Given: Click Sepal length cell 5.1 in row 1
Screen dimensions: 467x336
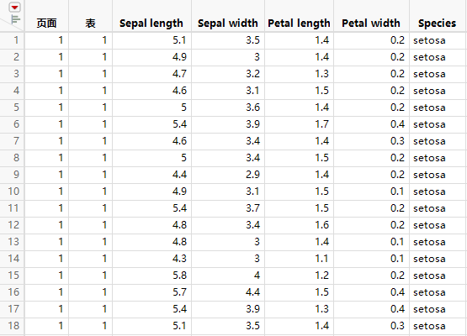Looking at the screenshot, I should (152, 40).
